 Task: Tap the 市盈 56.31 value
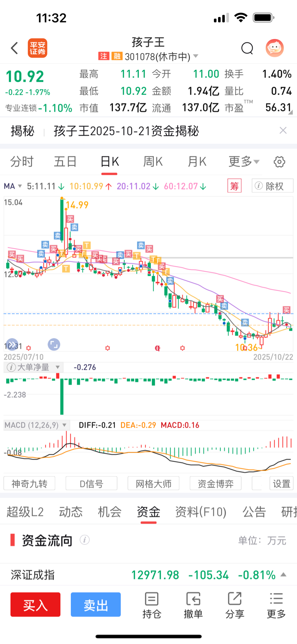278,107
